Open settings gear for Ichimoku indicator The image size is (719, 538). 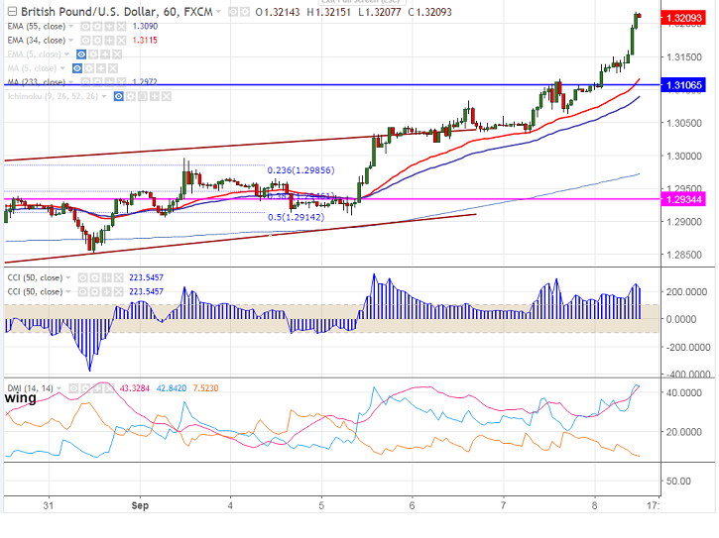[x=131, y=96]
